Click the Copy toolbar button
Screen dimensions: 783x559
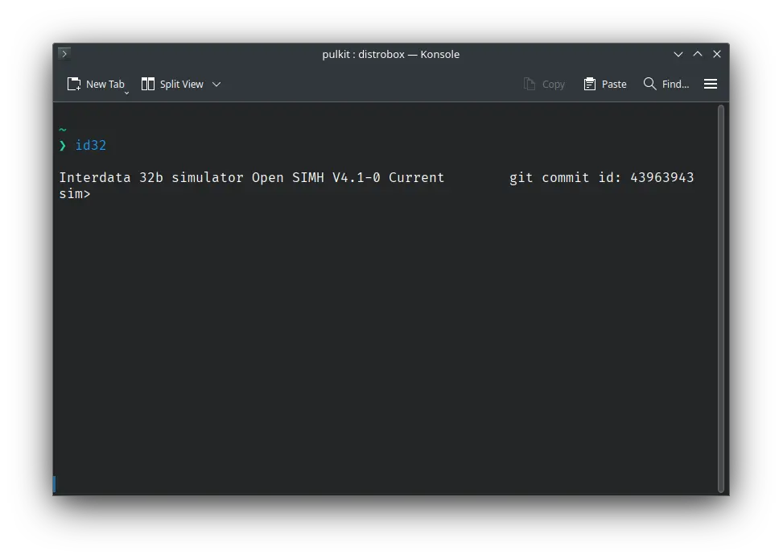[x=544, y=84]
